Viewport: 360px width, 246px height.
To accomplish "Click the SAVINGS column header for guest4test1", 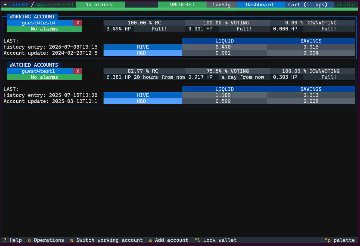I will point(311,89).
